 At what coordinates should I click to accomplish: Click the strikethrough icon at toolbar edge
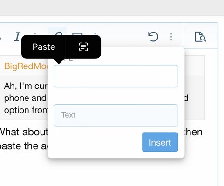[x=0, y=37]
